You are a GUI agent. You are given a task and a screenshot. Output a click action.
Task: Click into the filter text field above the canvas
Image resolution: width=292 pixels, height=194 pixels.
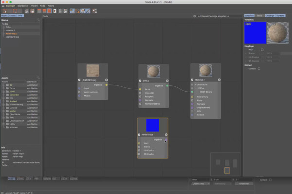219,16
